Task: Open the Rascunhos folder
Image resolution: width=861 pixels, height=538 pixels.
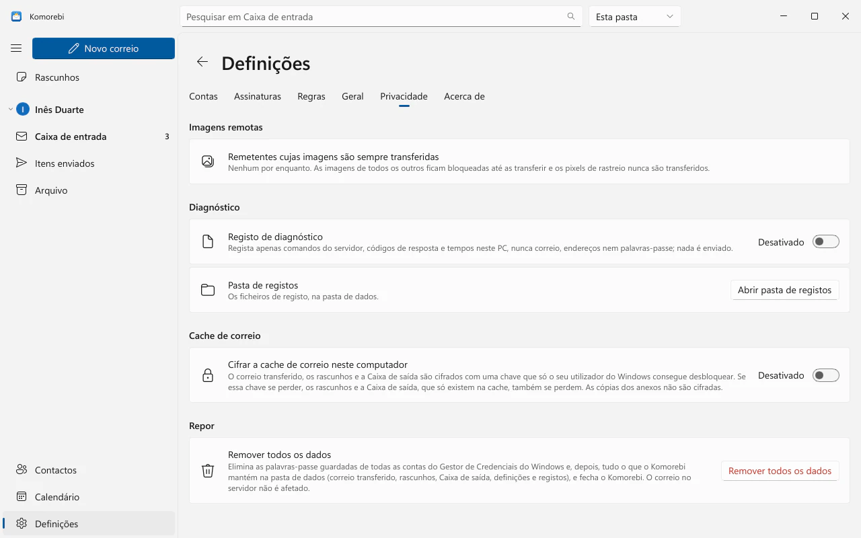Action: [89, 77]
